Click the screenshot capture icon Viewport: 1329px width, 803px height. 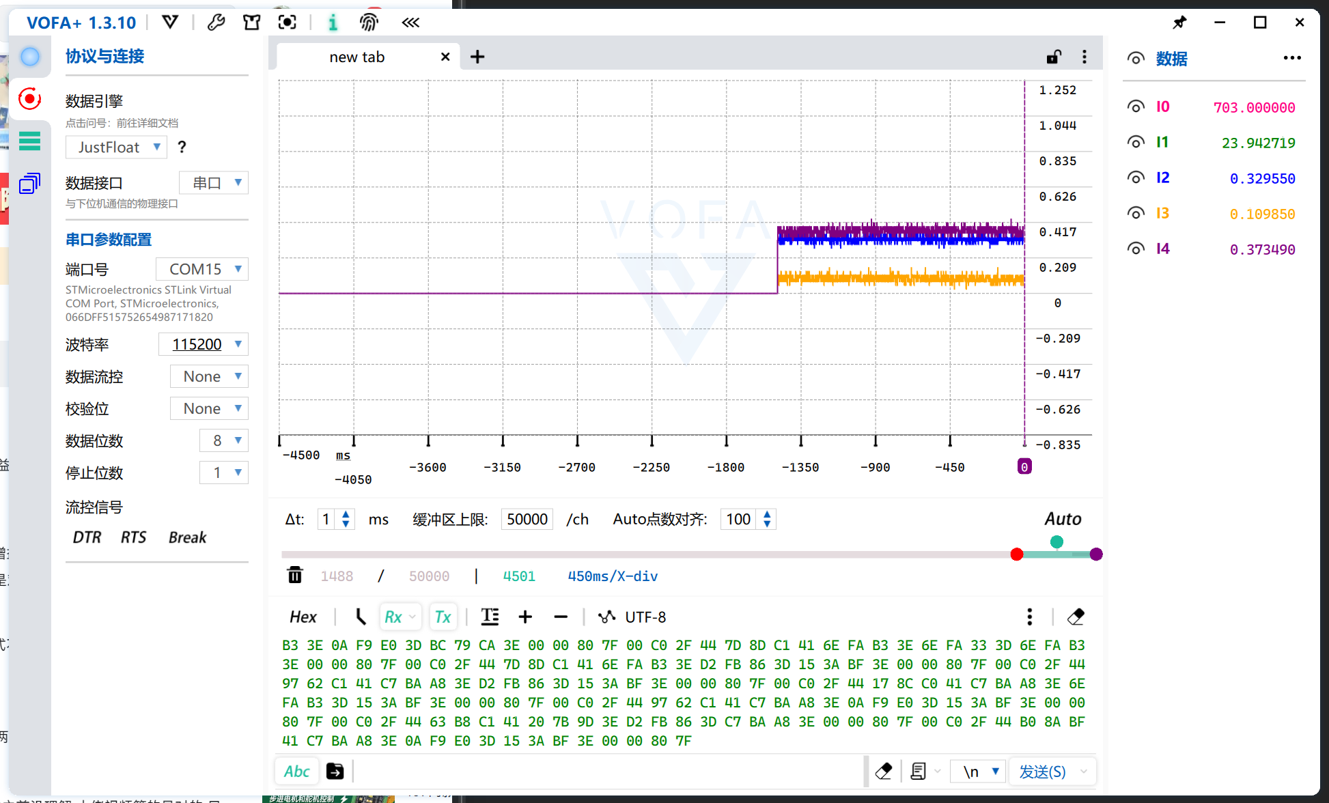288,23
